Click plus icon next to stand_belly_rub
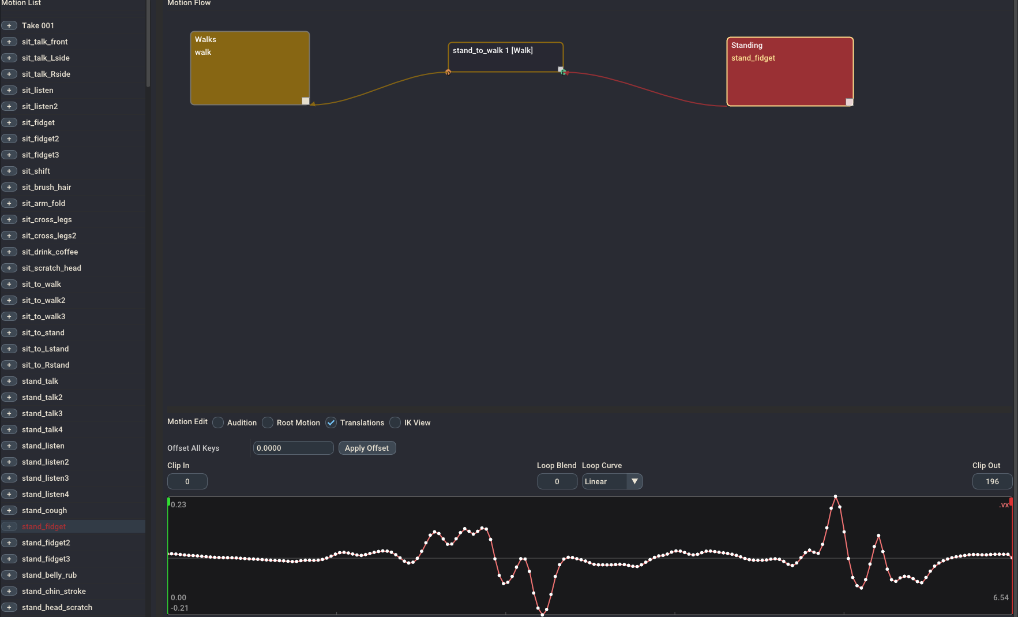Viewport: 1018px width, 617px height. click(9, 575)
